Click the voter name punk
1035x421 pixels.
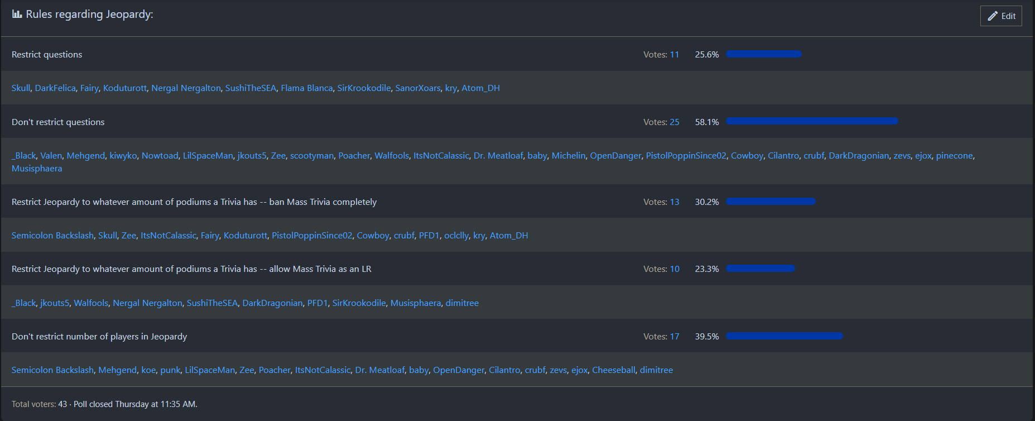coord(170,370)
